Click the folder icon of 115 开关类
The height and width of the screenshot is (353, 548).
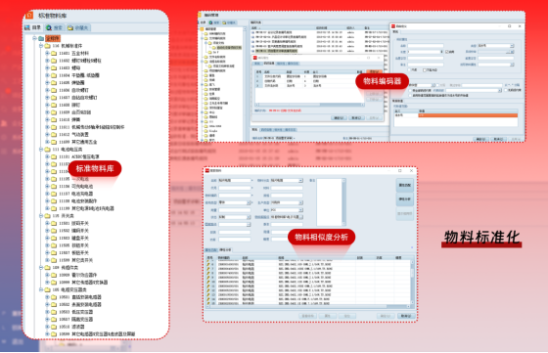click(48, 216)
